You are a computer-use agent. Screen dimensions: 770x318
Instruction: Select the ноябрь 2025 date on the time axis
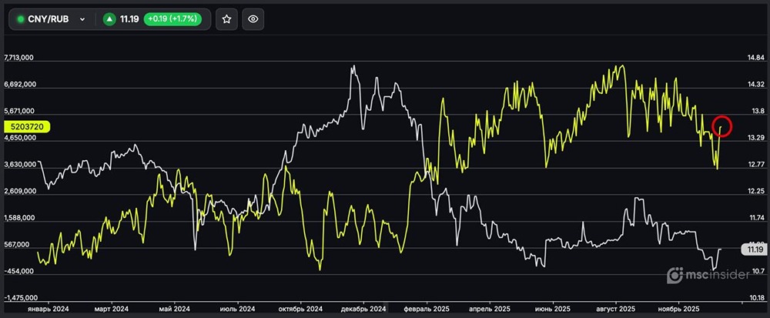tap(678, 310)
